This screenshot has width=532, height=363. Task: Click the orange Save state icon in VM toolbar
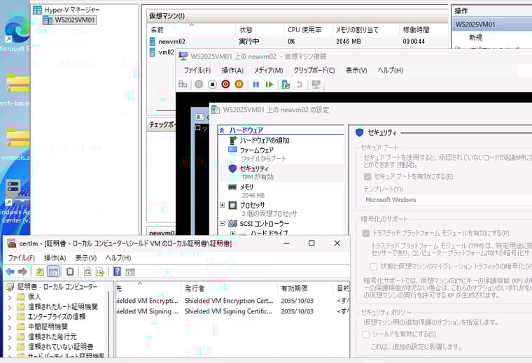[x=239, y=84]
